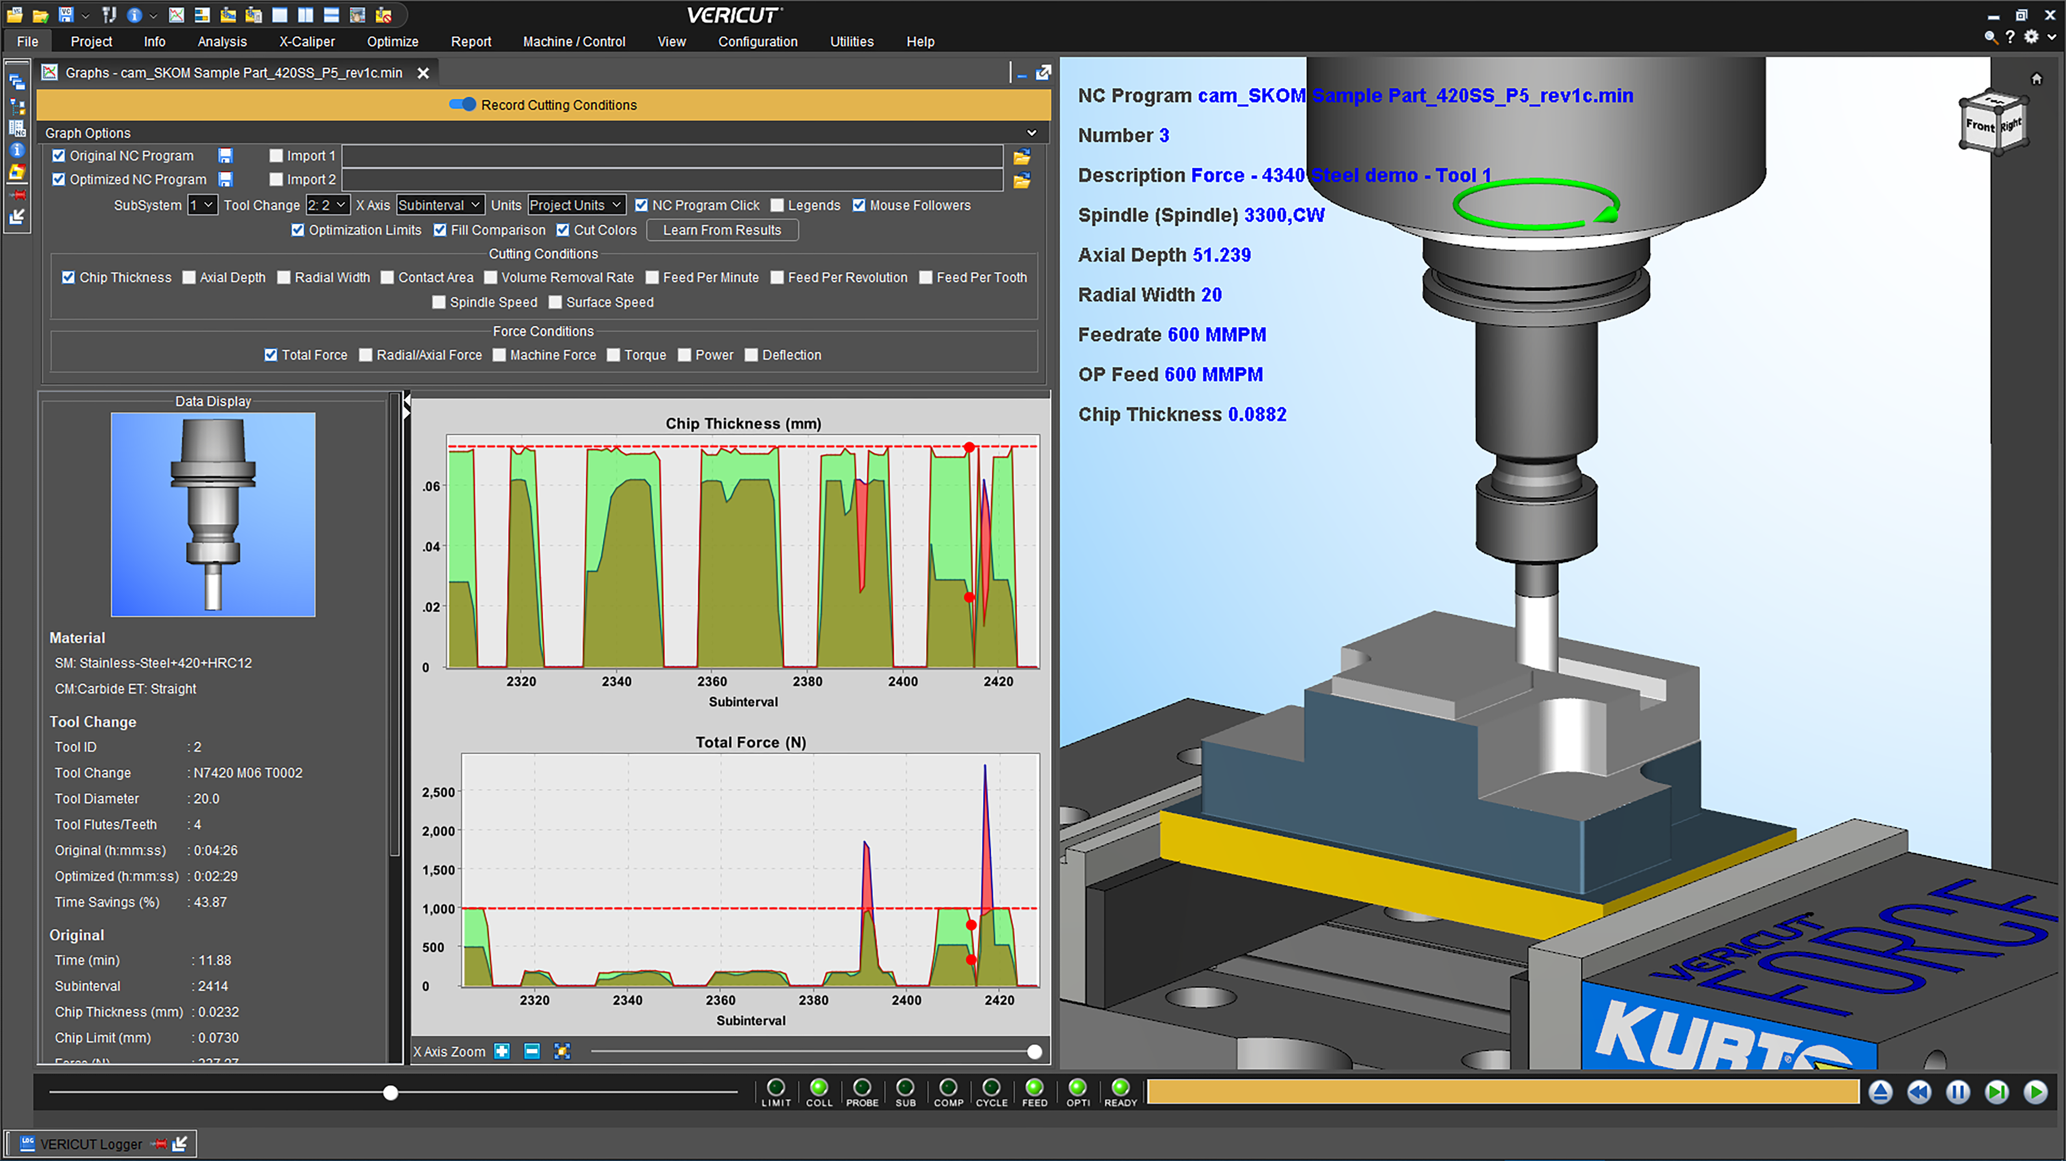Viewport: 2066px width, 1161px height.
Task: Click the Pause simulation button
Action: [1958, 1092]
